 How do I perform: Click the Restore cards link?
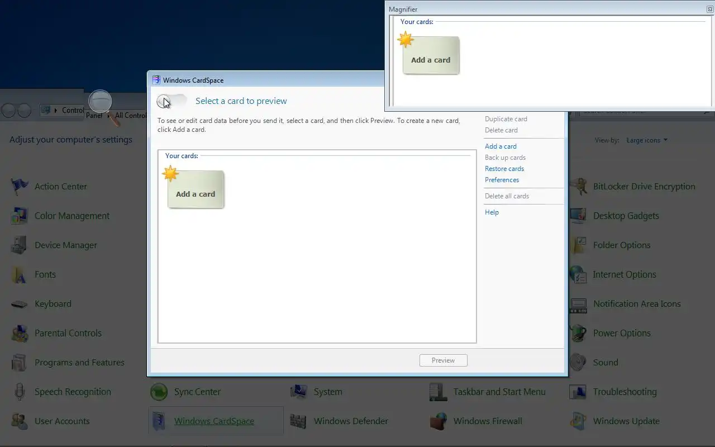[x=504, y=169]
